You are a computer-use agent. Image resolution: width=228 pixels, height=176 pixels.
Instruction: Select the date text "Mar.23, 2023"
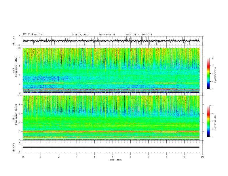(80, 35)
